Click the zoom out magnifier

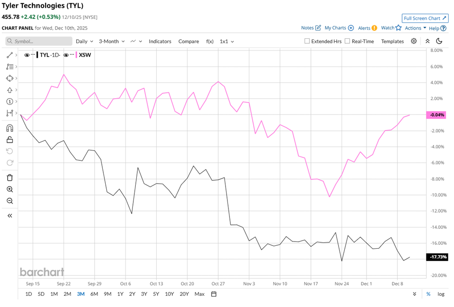10,201
